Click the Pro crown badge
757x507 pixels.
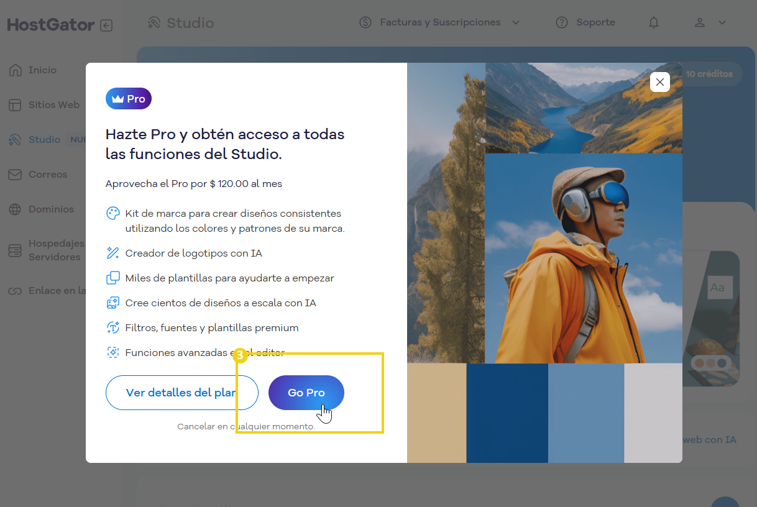[x=129, y=98]
